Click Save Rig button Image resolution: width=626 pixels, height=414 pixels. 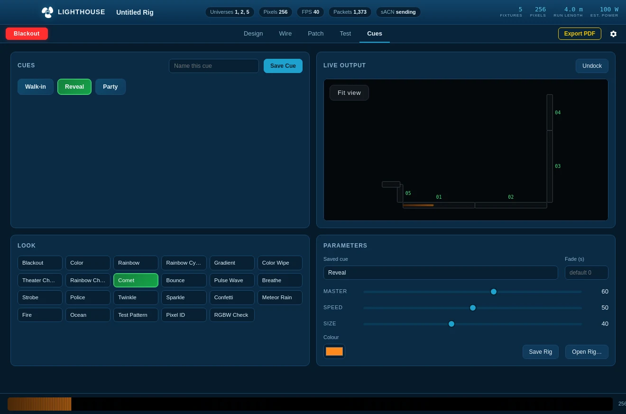[x=541, y=352]
